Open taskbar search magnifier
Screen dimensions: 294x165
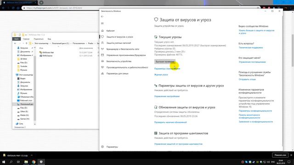pyautogui.click(x=11, y=162)
